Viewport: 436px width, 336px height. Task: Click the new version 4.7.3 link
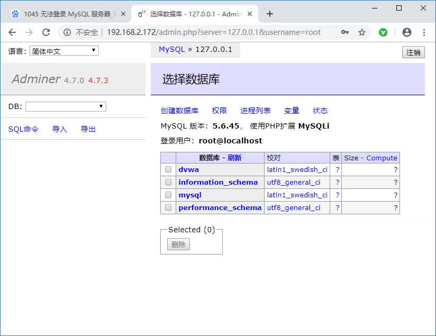tap(98, 80)
